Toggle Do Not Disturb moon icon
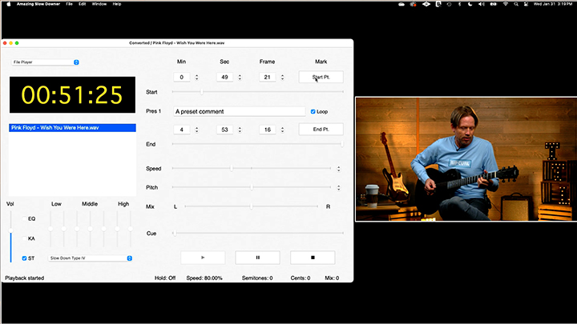This screenshot has height=324, width=577. [470, 4]
